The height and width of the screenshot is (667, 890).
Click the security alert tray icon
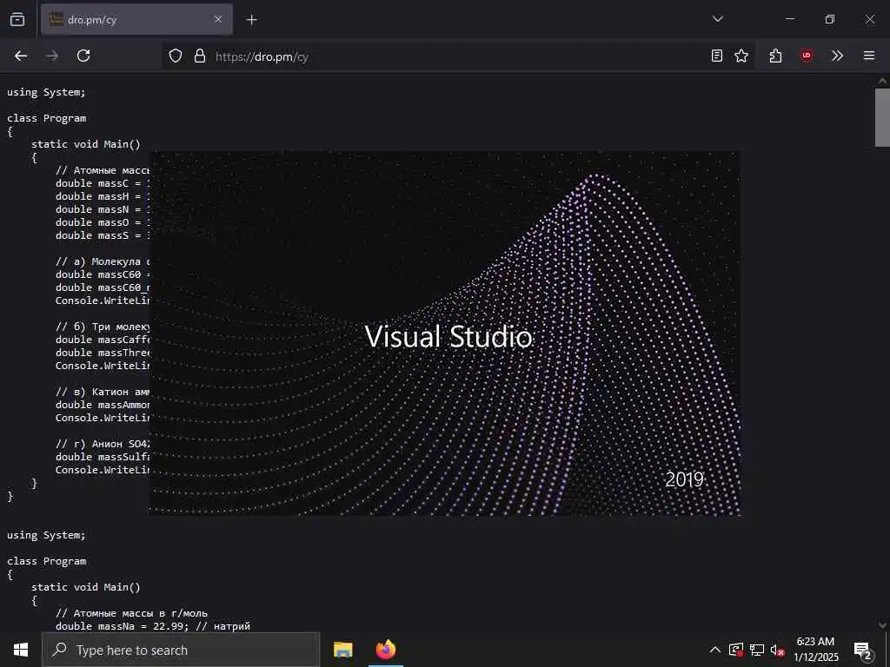coord(735,650)
